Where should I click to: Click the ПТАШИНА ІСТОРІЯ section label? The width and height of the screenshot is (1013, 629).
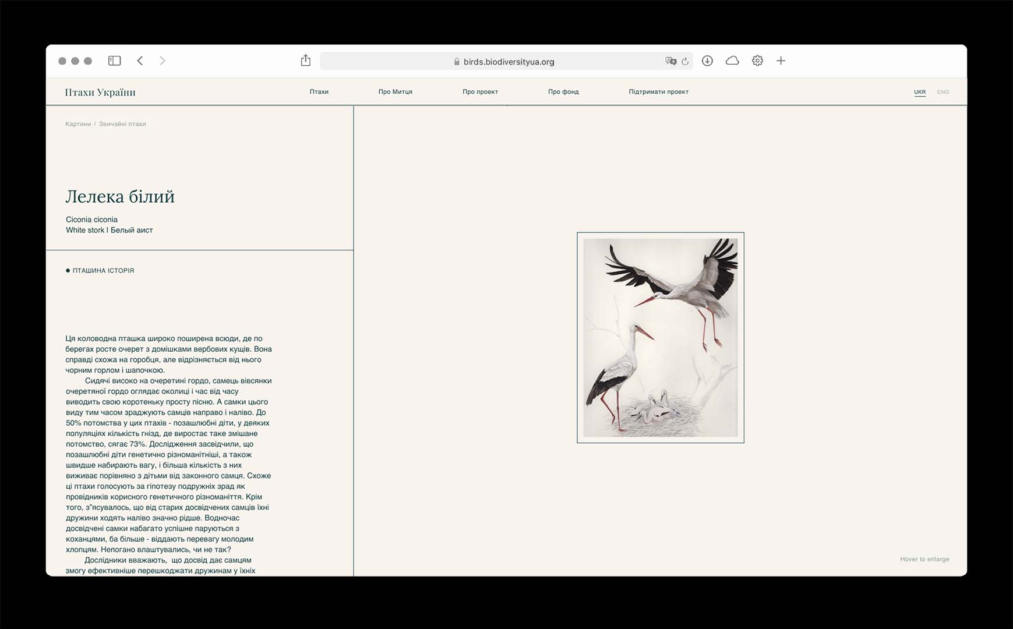[x=100, y=270]
